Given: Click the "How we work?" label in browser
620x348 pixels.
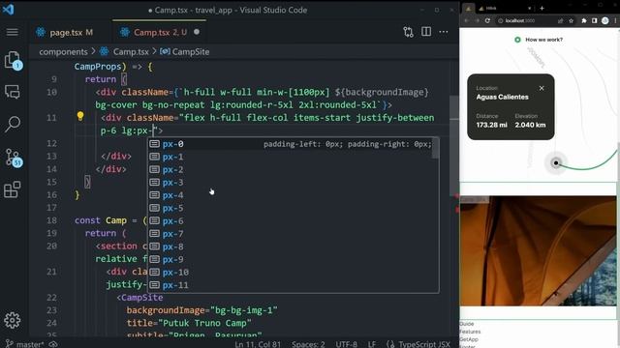Looking at the screenshot, I should point(543,40).
